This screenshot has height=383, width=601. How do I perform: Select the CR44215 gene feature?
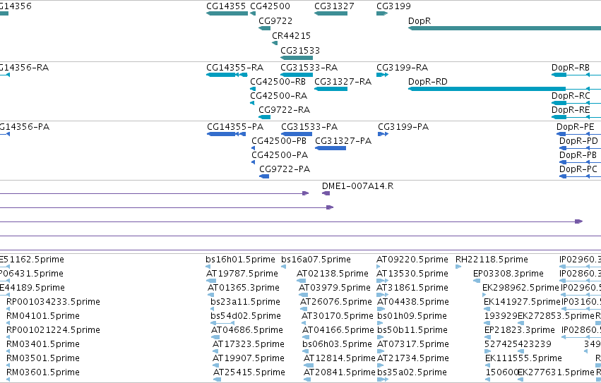coord(275,43)
